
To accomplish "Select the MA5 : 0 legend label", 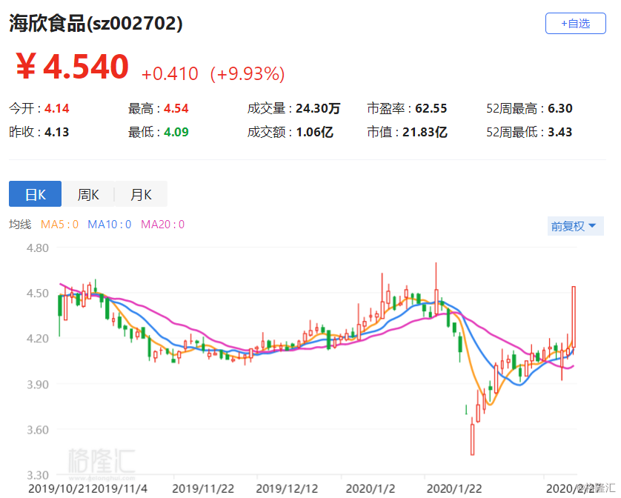I will pyautogui.click(x=59, y=225).
